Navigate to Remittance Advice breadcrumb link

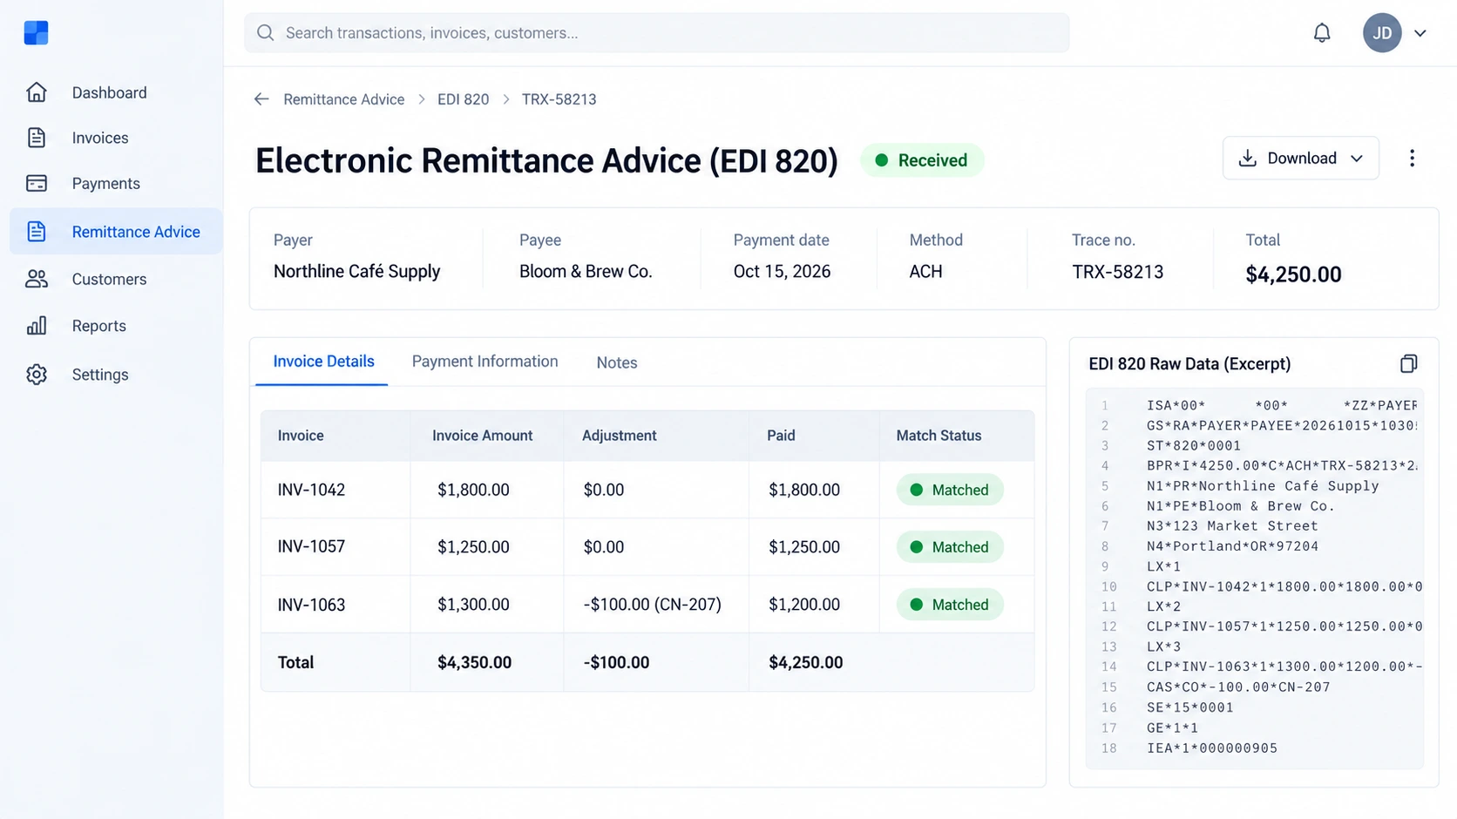[344, 99]
